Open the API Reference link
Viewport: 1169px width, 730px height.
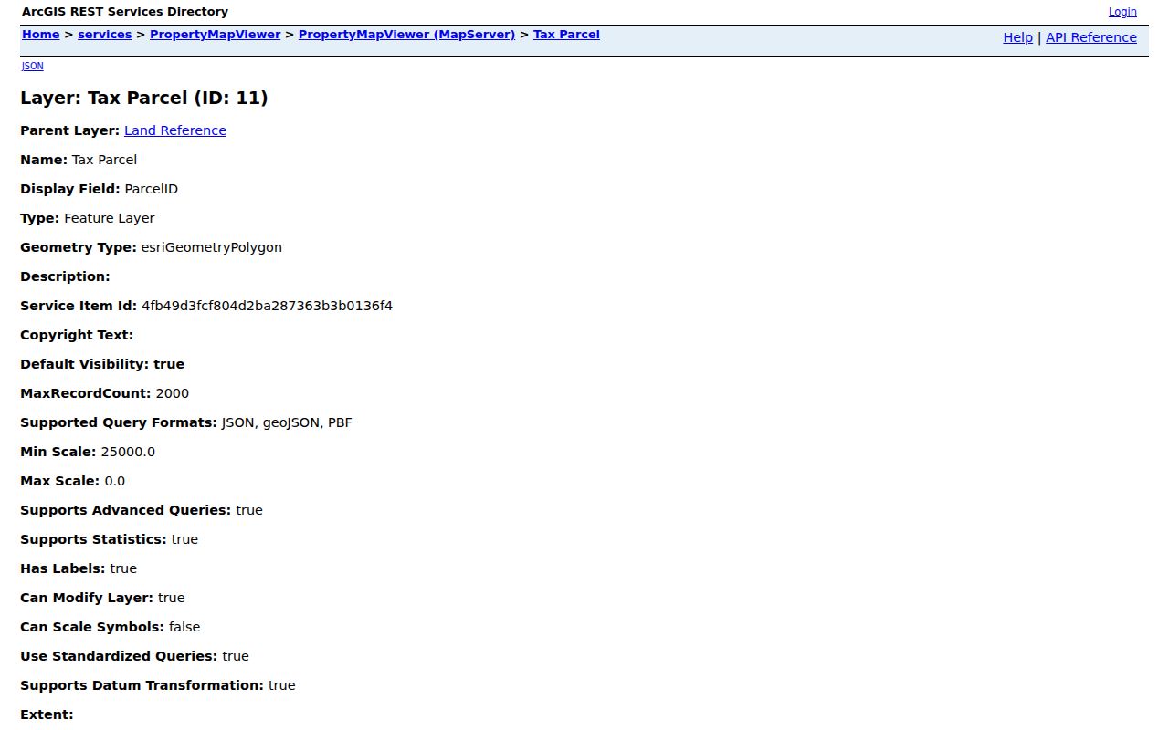(x=1091, y=37)
